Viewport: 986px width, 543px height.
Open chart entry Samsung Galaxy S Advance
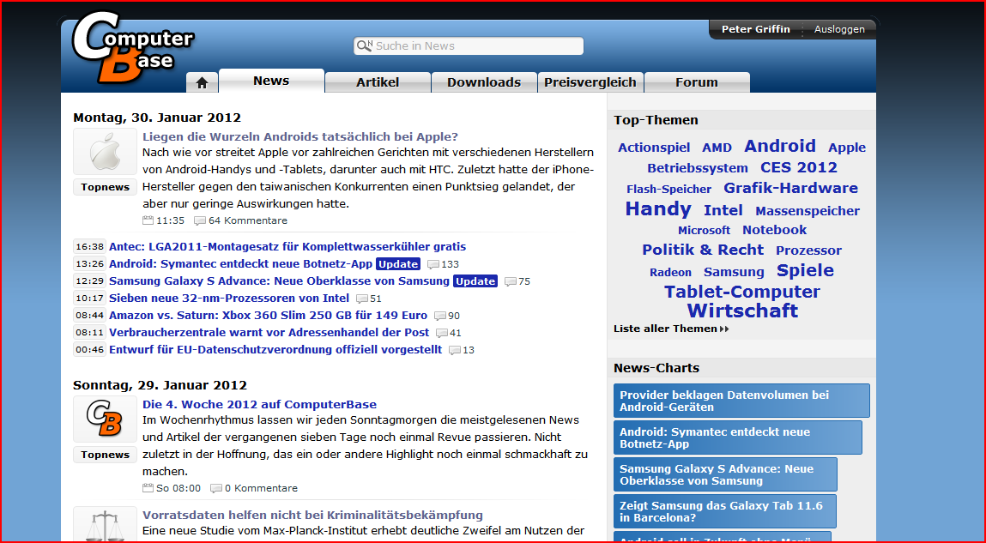[x=726, y=474]
